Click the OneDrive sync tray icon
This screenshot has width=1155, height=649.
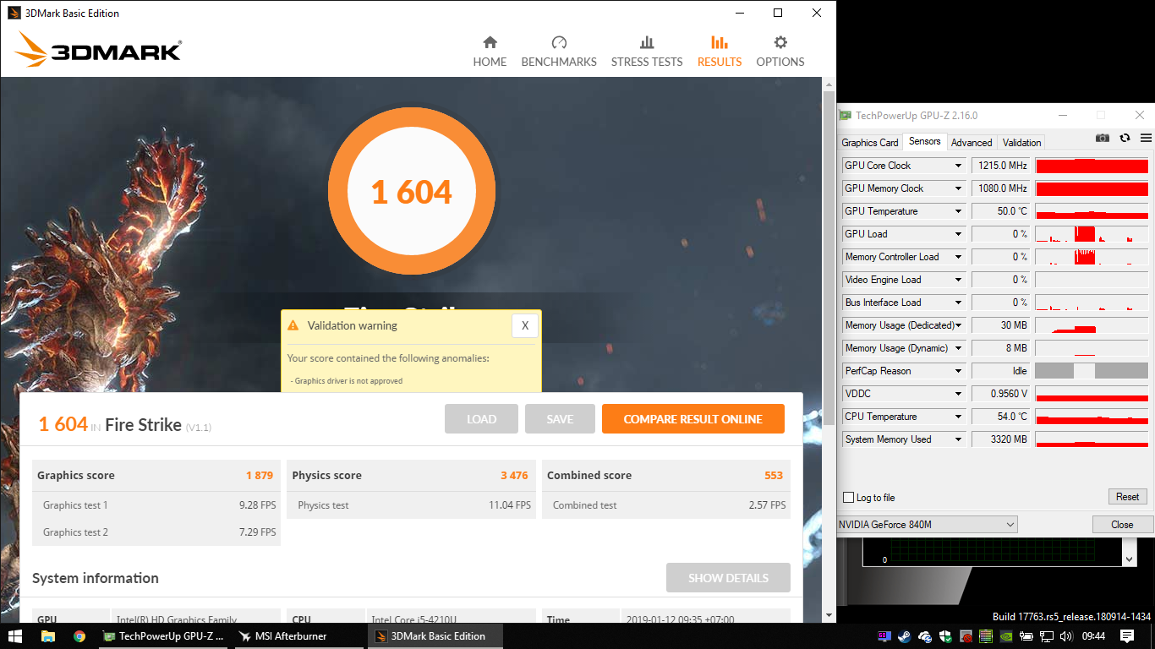click(925, 636)
